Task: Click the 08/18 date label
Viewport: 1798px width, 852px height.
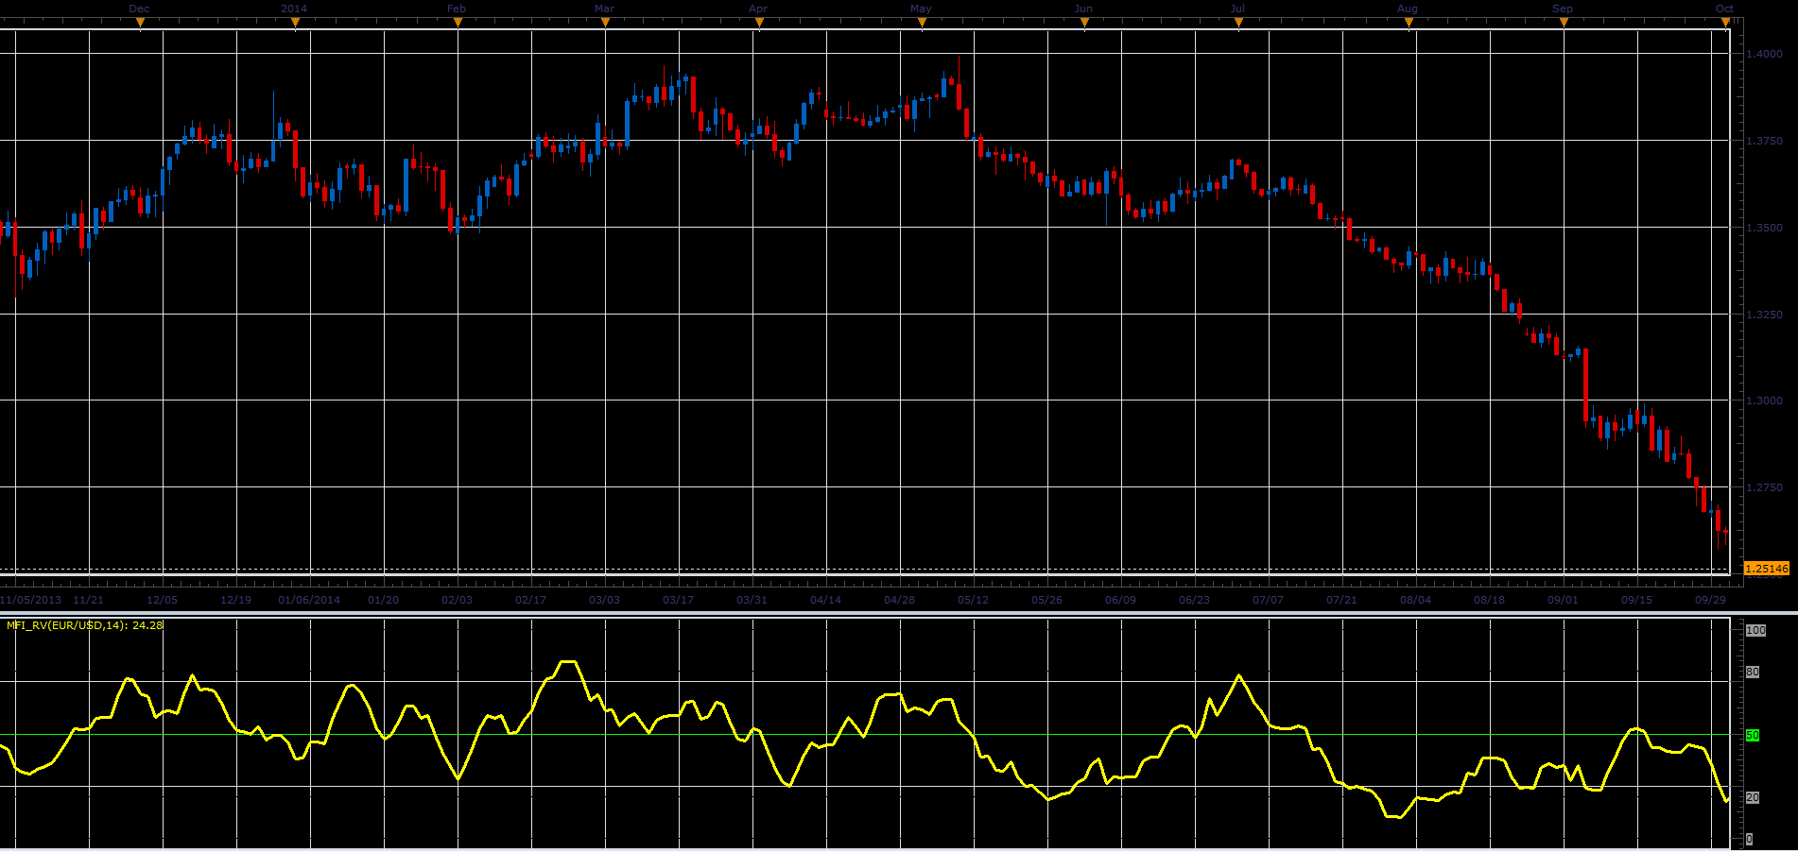Action: pos(1490,600)
